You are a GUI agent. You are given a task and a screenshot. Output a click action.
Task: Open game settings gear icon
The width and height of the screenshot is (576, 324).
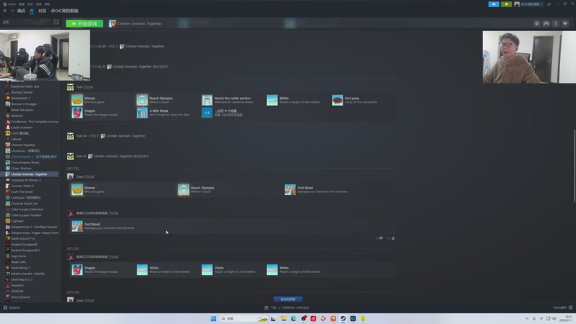pos(536,24)
